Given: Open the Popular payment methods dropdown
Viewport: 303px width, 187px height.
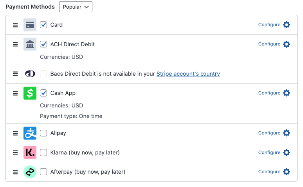Looking at the screenshot, I should (x=76, y=7).
